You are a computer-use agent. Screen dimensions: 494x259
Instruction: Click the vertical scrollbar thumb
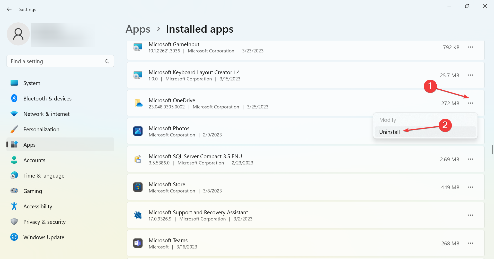click(x=492, y=150)
